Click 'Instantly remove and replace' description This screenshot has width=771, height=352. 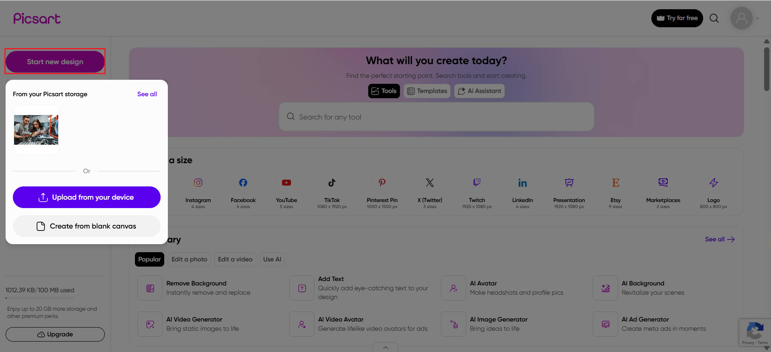(208, 293)
